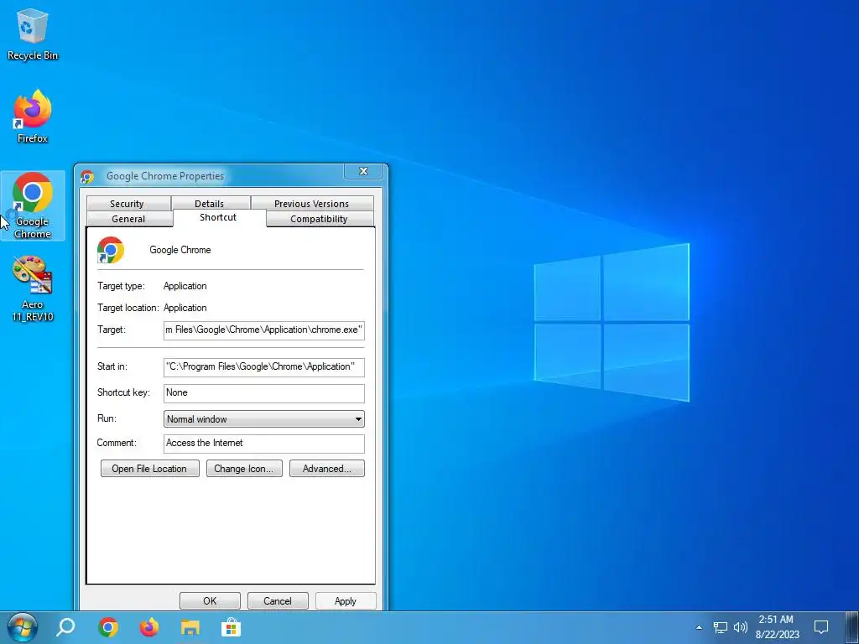Select the Firefox desktop shortcut
The image size is (859, 644).
coord(33,117)
